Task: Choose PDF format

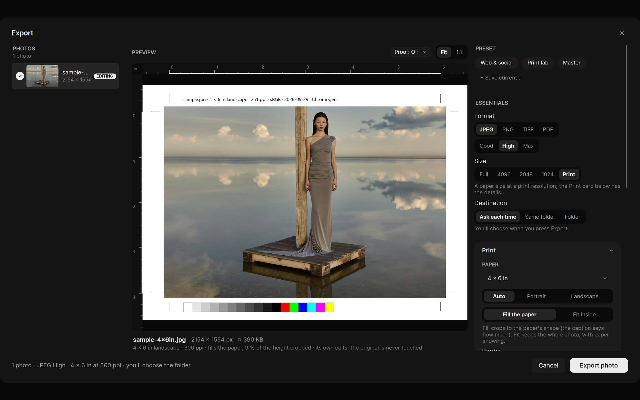Action: pos(548,129)
